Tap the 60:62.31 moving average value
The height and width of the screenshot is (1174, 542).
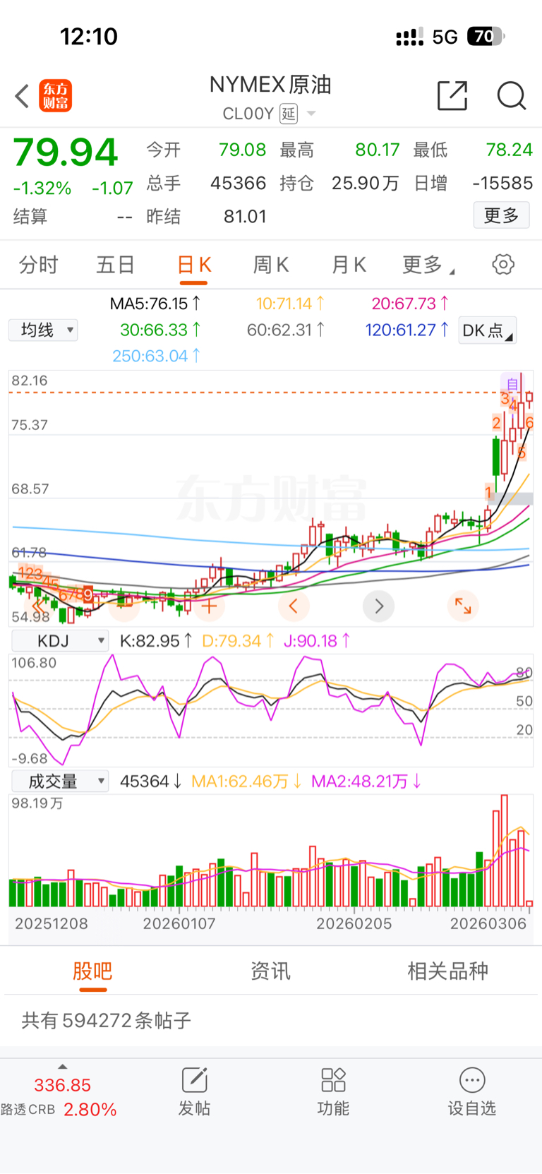[286, 330]
